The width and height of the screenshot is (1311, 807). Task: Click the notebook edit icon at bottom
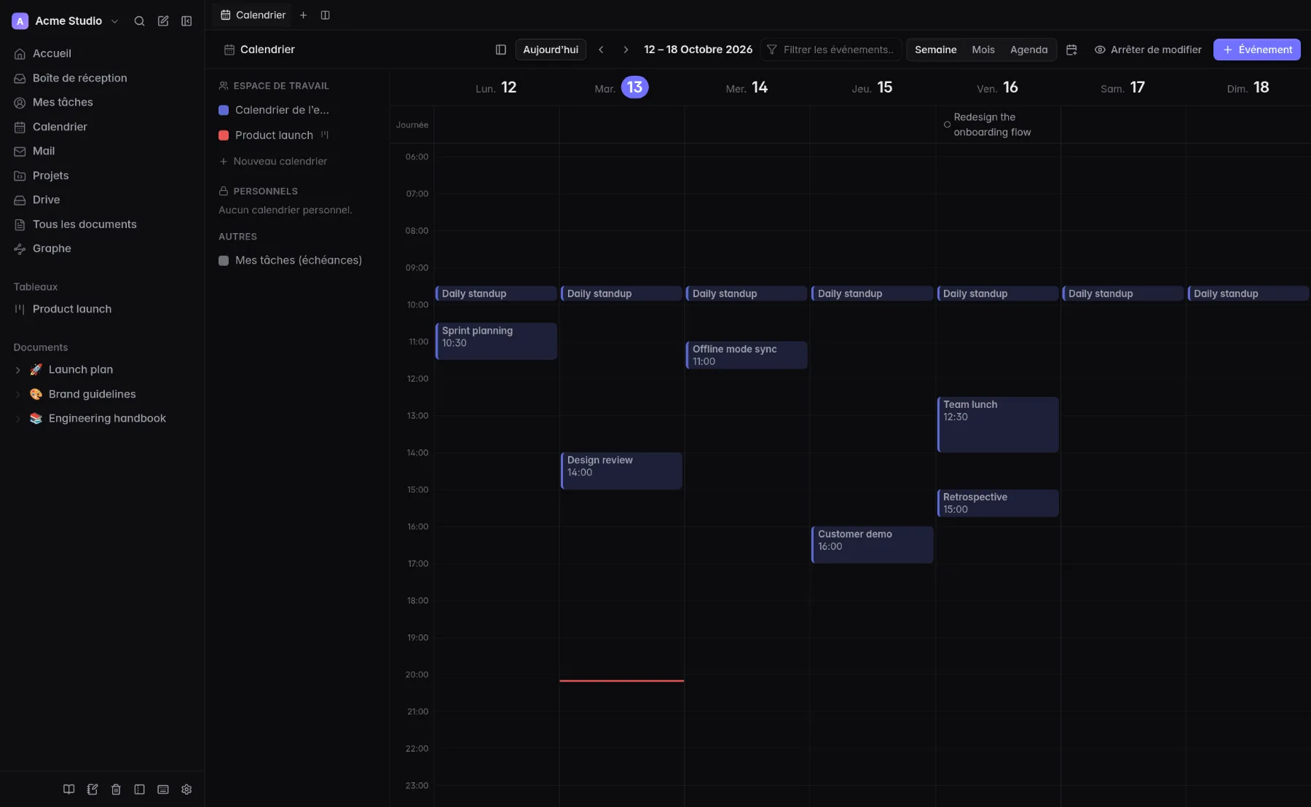coord(92,790)
